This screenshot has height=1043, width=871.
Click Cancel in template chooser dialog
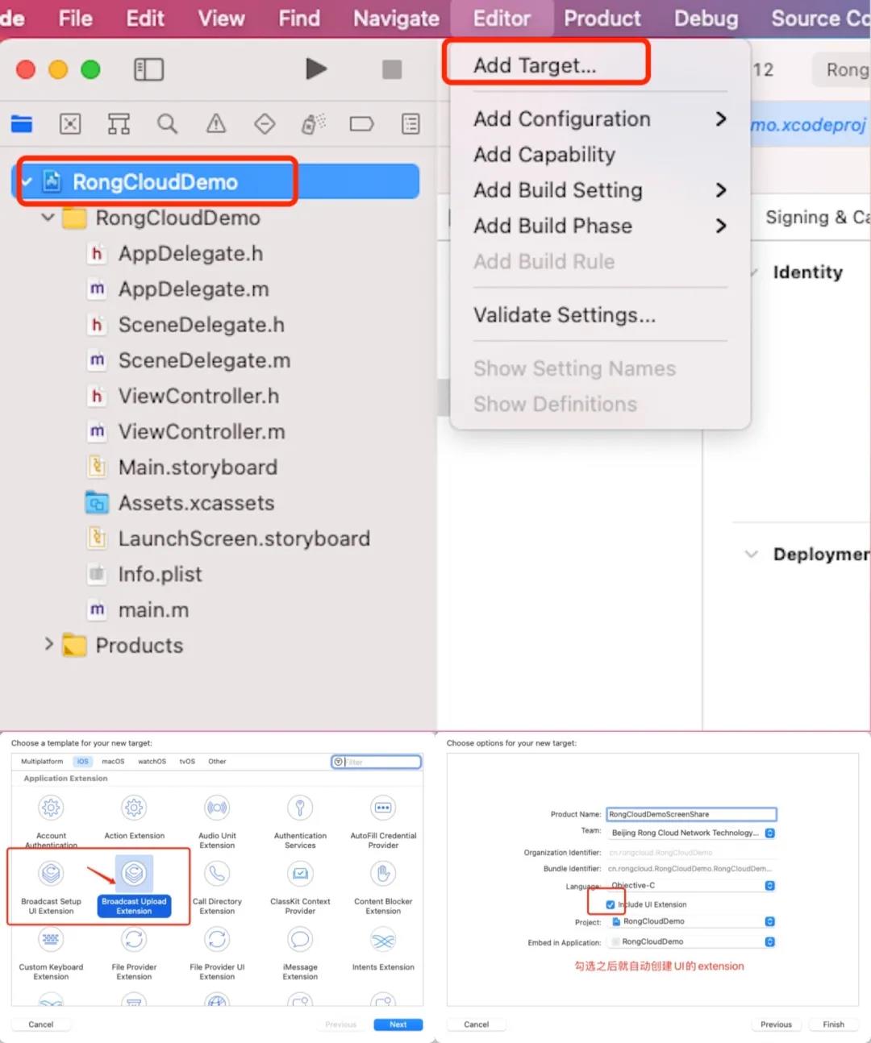[x=41, y=1024]
